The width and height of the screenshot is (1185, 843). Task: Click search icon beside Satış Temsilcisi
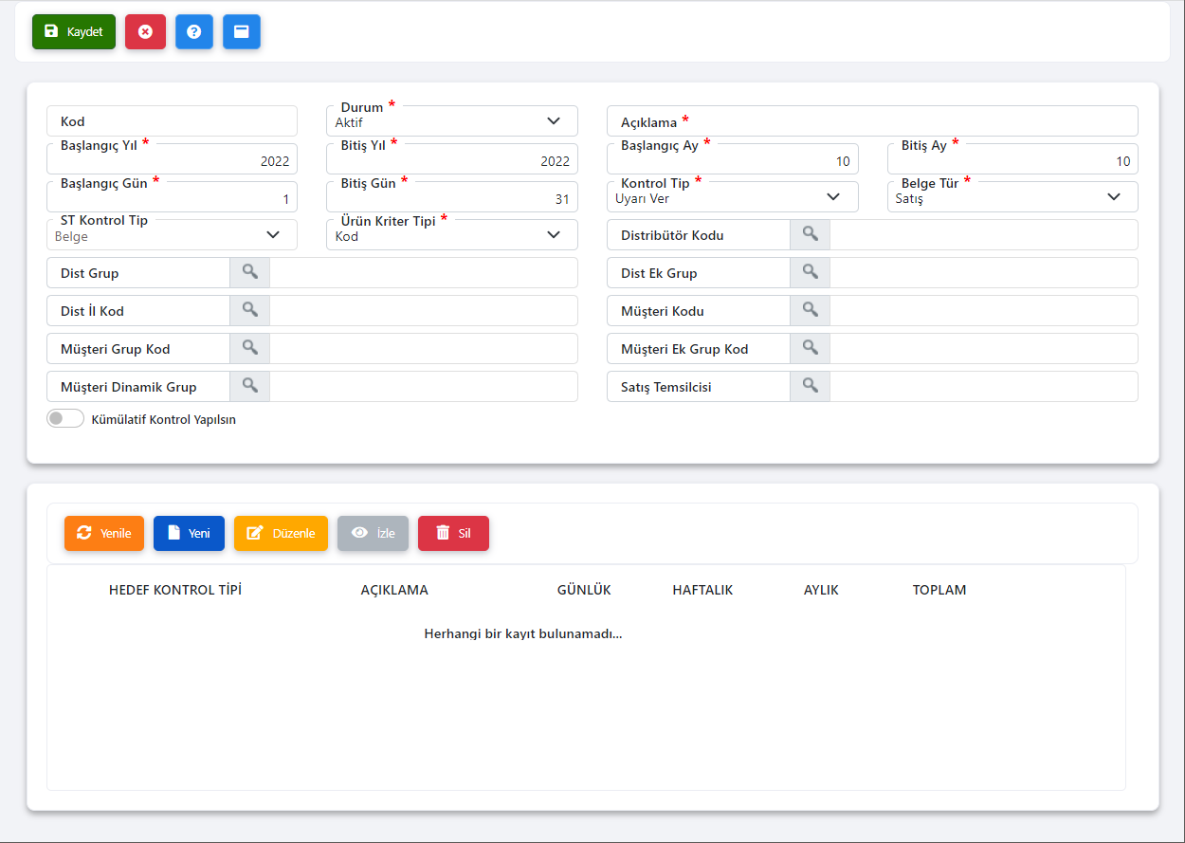click(810, 386)
